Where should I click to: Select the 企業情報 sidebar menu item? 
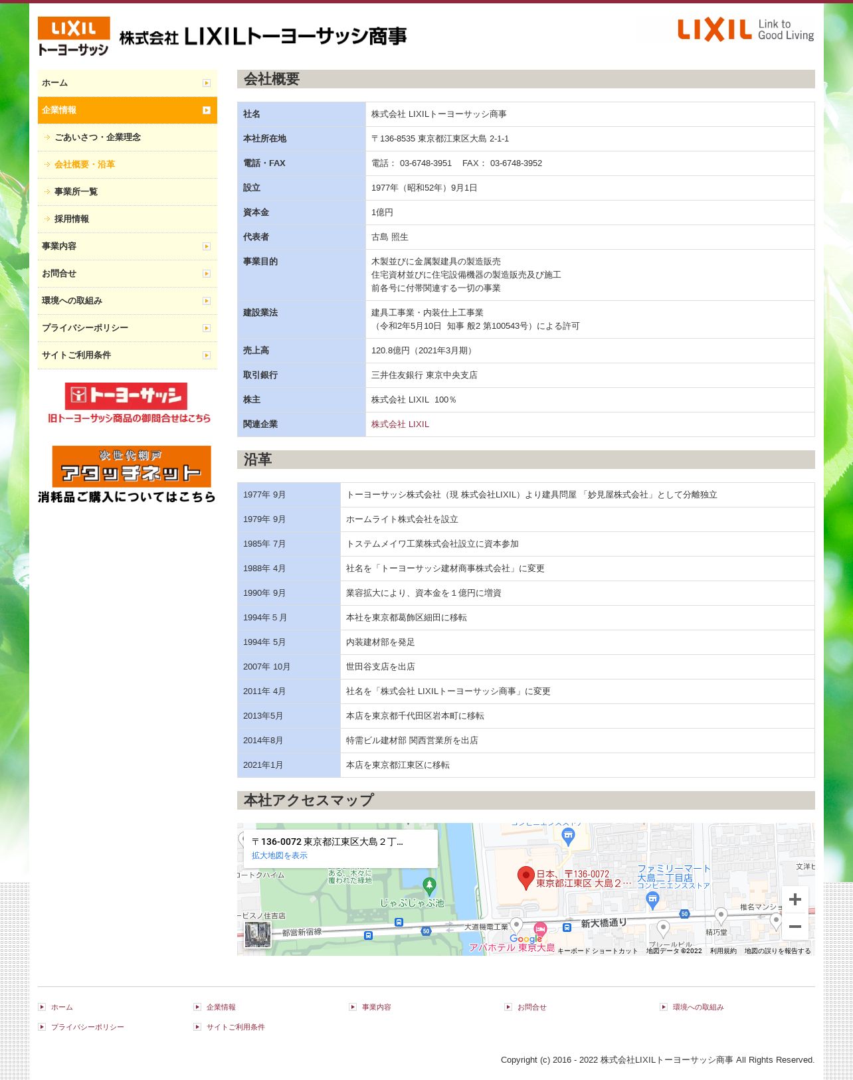pyautogui.click(x=128, y=110)
